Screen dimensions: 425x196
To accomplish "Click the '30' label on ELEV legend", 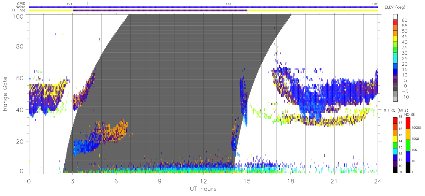I will [405, 53].
